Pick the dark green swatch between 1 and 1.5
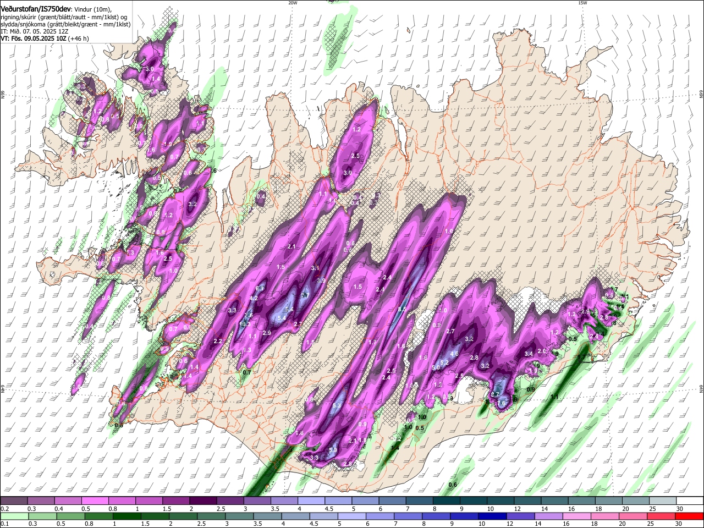The width and height of the screenshot is (704, 528). [127, 516]
